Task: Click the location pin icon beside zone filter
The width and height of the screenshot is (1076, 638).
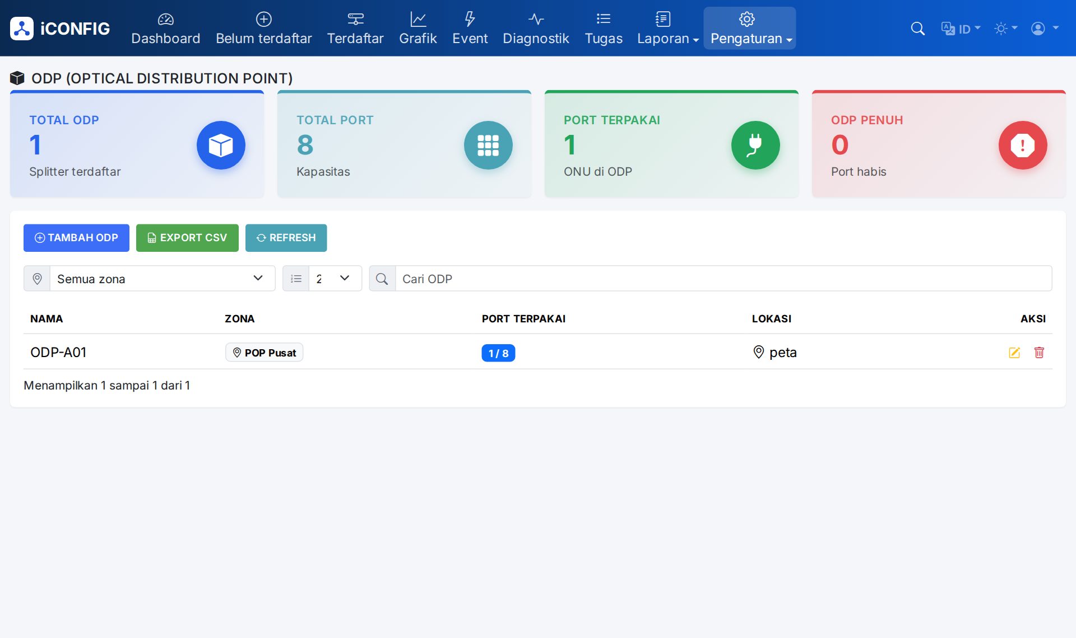Action: [37, 279]
